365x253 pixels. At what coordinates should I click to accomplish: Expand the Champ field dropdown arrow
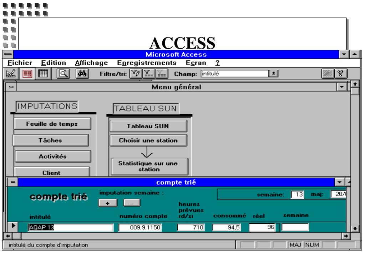(x=274, y=74)
